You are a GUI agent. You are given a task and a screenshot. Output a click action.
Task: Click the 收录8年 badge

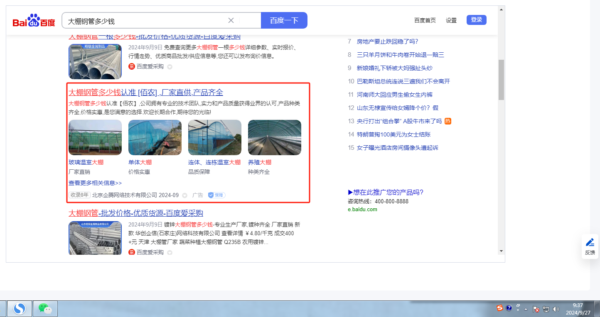point(79,195)
